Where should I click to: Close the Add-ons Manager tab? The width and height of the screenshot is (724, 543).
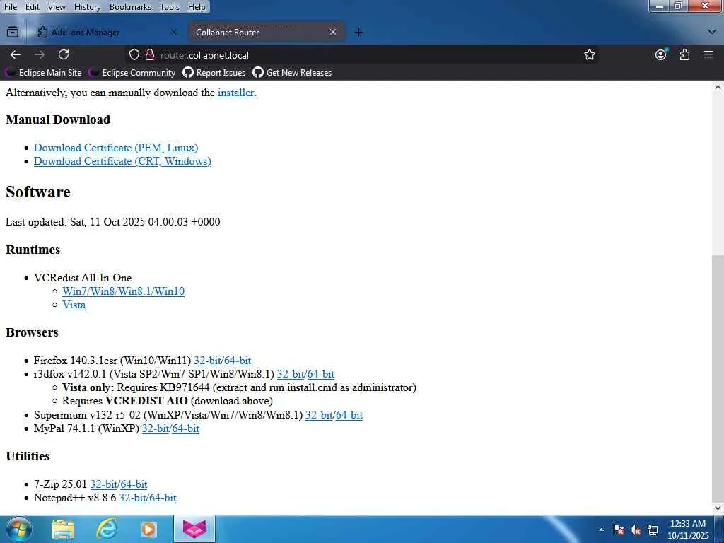click(x=174, y=32)
